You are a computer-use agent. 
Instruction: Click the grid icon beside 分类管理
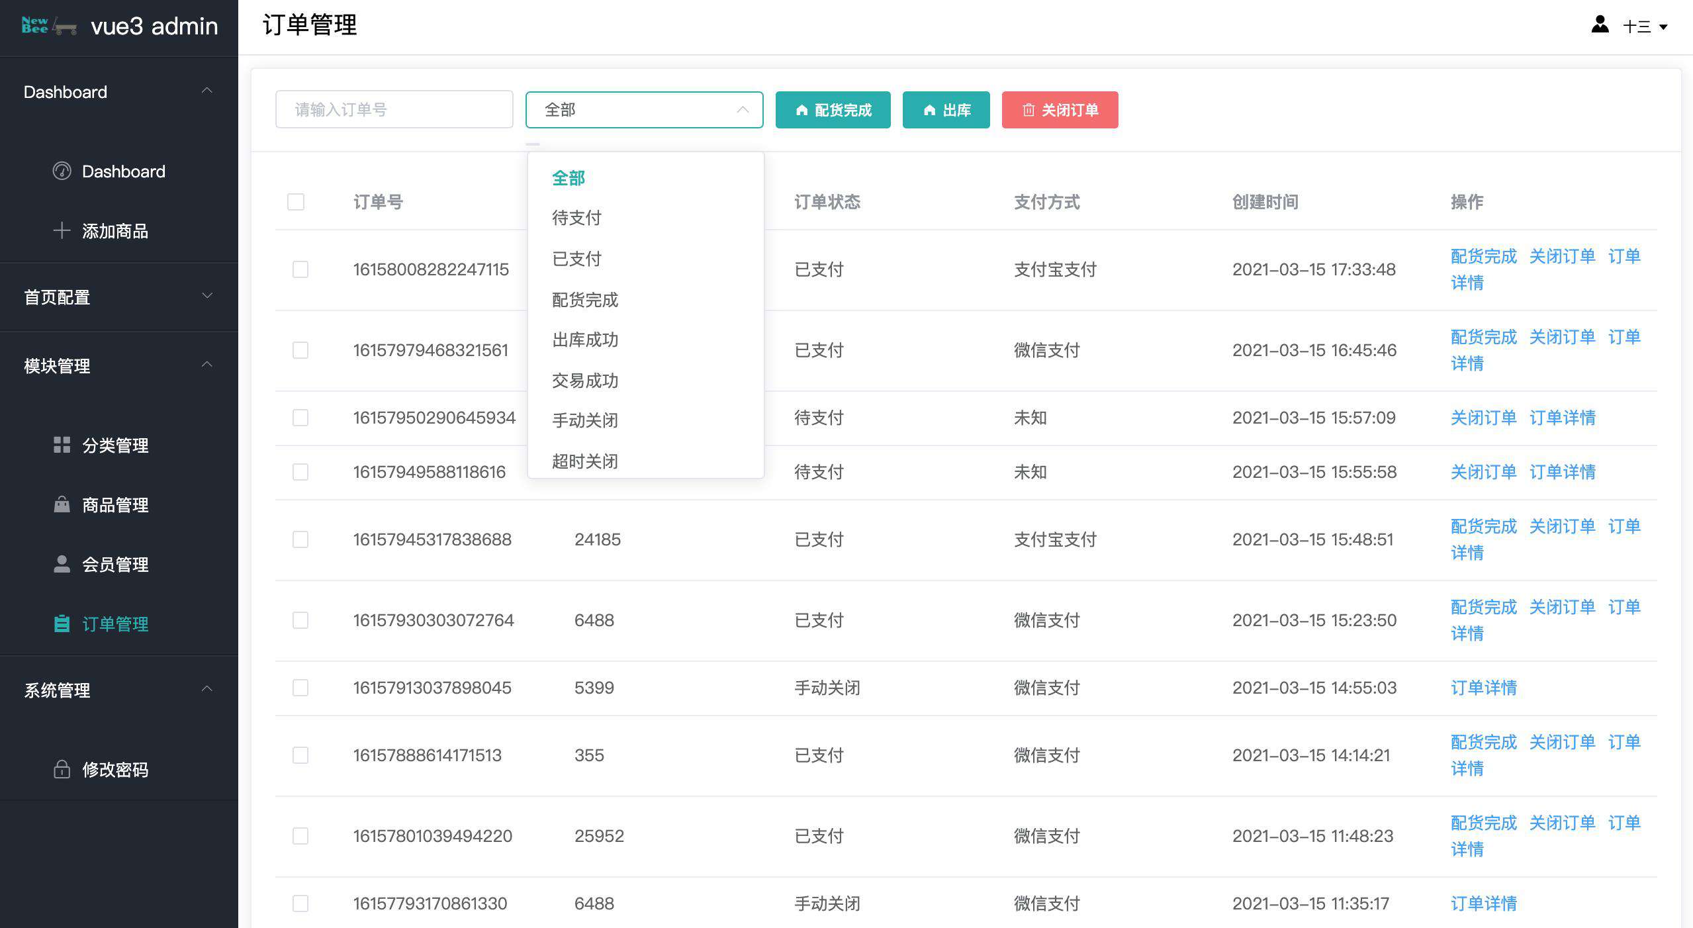pyautogui.click(x=62, y=445)
